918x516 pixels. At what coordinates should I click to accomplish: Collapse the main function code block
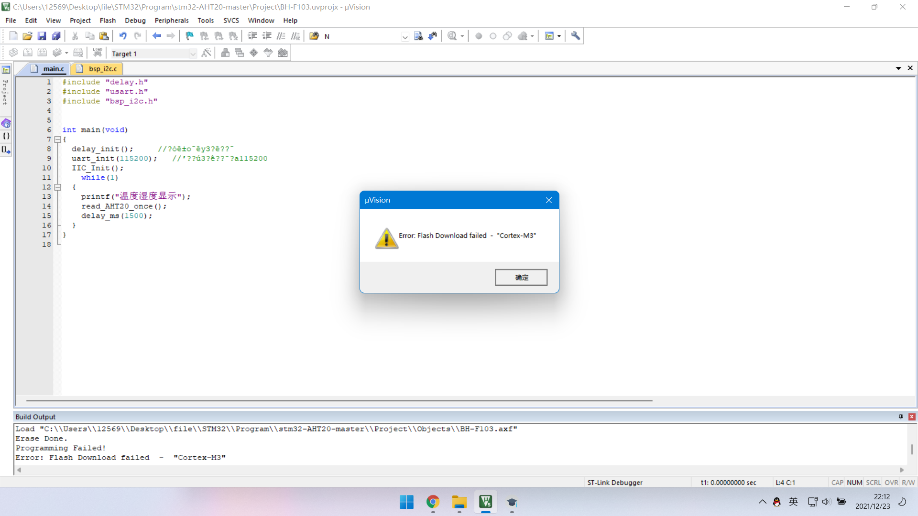pyautogui.click(x=57, y=140)
